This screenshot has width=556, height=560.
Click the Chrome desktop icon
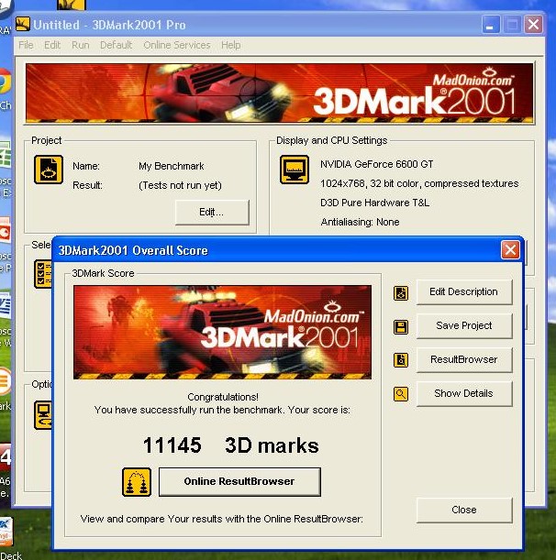5,82
